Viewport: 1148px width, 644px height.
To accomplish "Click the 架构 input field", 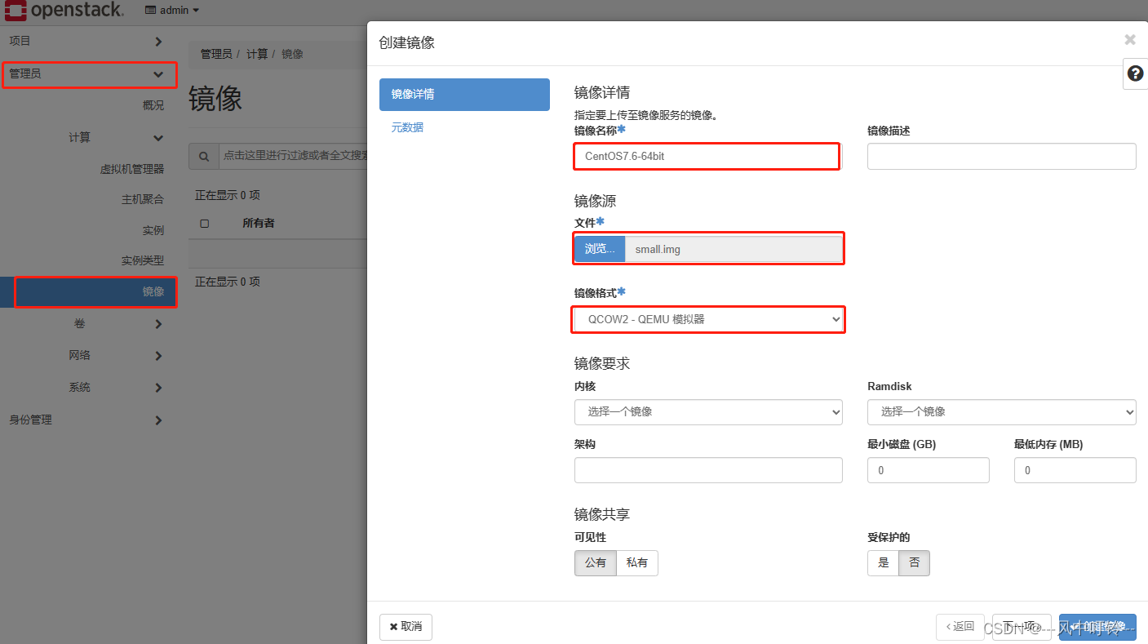I will coord(708,470).
